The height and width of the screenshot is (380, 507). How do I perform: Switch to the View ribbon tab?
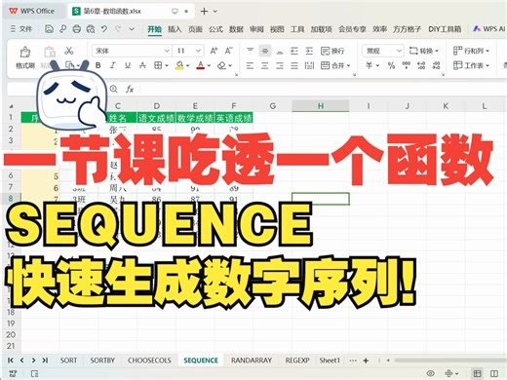(277, 29)
